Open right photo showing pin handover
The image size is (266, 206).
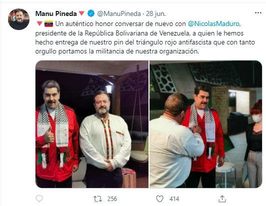tap(205, 124)
